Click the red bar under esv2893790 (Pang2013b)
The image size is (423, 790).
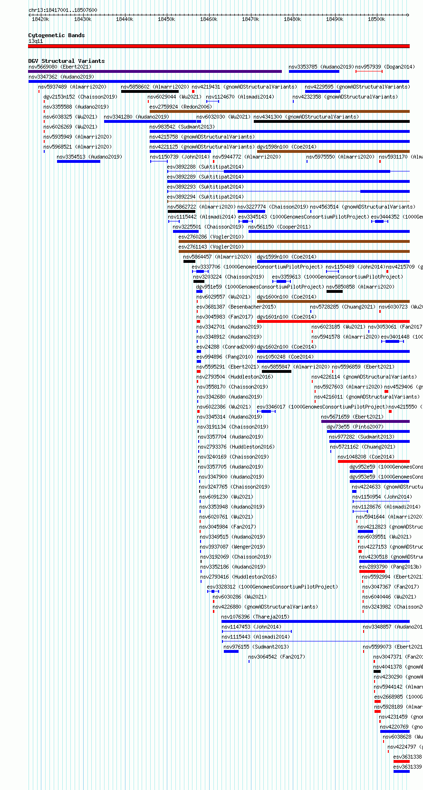pyautogui.click(x=372, y=571)
